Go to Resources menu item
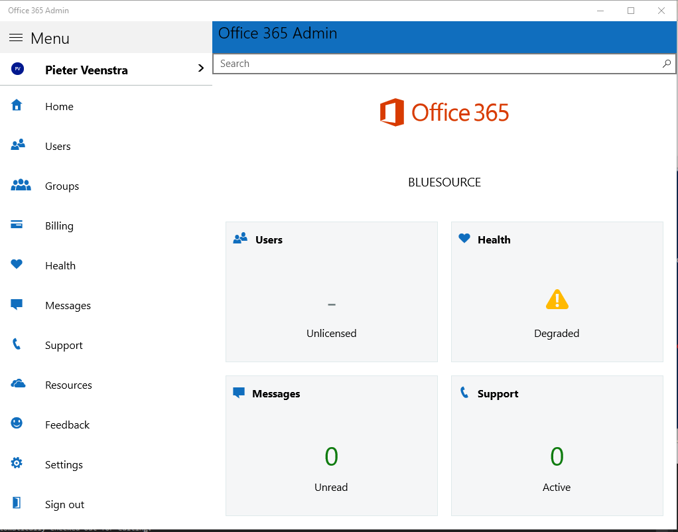This screenshot has width=678, height=532. click(106, 385)
